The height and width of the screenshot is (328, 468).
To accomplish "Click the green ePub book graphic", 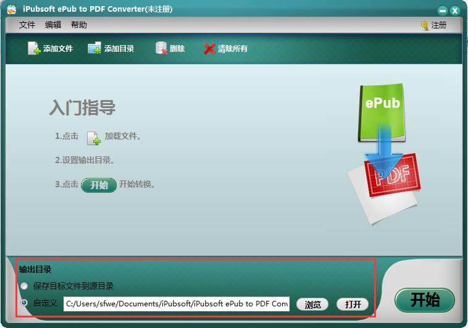I will click(x=382, y=112).
